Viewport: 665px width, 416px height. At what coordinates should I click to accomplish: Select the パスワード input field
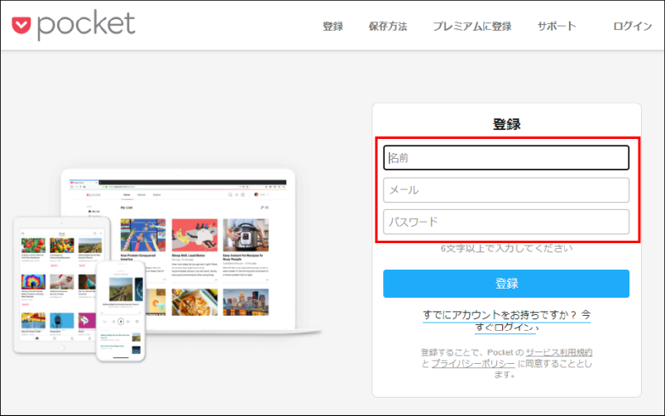coord(506,222)
